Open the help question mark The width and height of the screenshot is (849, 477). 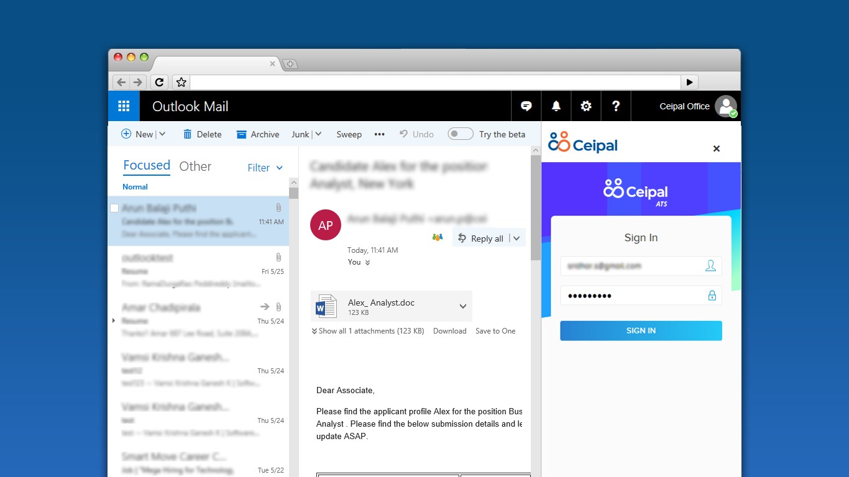[x=616, y=106]
